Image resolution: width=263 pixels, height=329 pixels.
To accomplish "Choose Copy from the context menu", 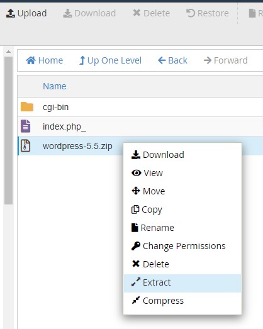I will pyautogui.click(x=182, y=209).
